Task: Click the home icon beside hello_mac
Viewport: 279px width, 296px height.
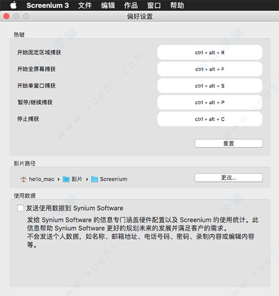Action: click(23, 179)
